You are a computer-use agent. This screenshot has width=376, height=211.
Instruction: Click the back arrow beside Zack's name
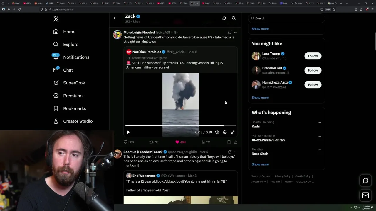click(x=115, y=18)
